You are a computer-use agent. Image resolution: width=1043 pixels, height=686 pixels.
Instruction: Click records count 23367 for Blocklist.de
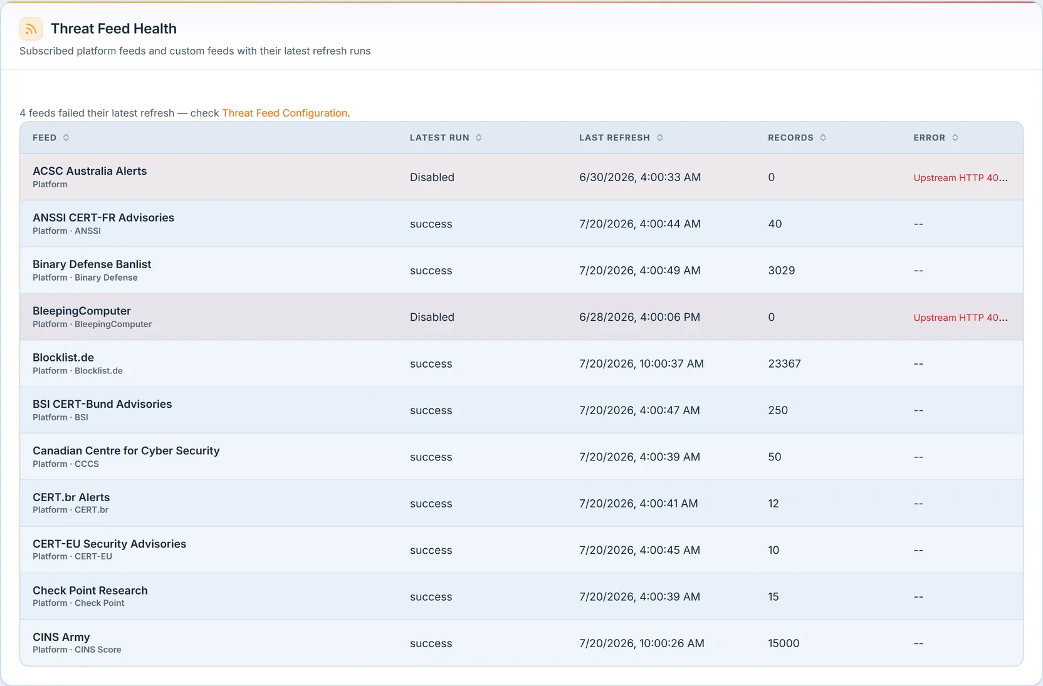[784, 364]
